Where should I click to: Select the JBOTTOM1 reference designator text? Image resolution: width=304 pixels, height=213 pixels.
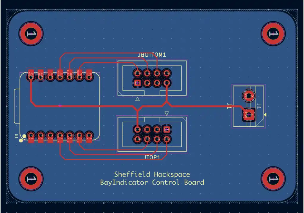click(x=152, y=55)
